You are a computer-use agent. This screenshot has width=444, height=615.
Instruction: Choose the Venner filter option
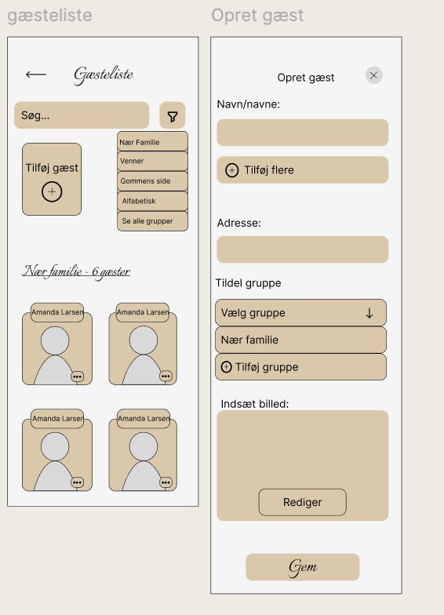click(152, 162)
